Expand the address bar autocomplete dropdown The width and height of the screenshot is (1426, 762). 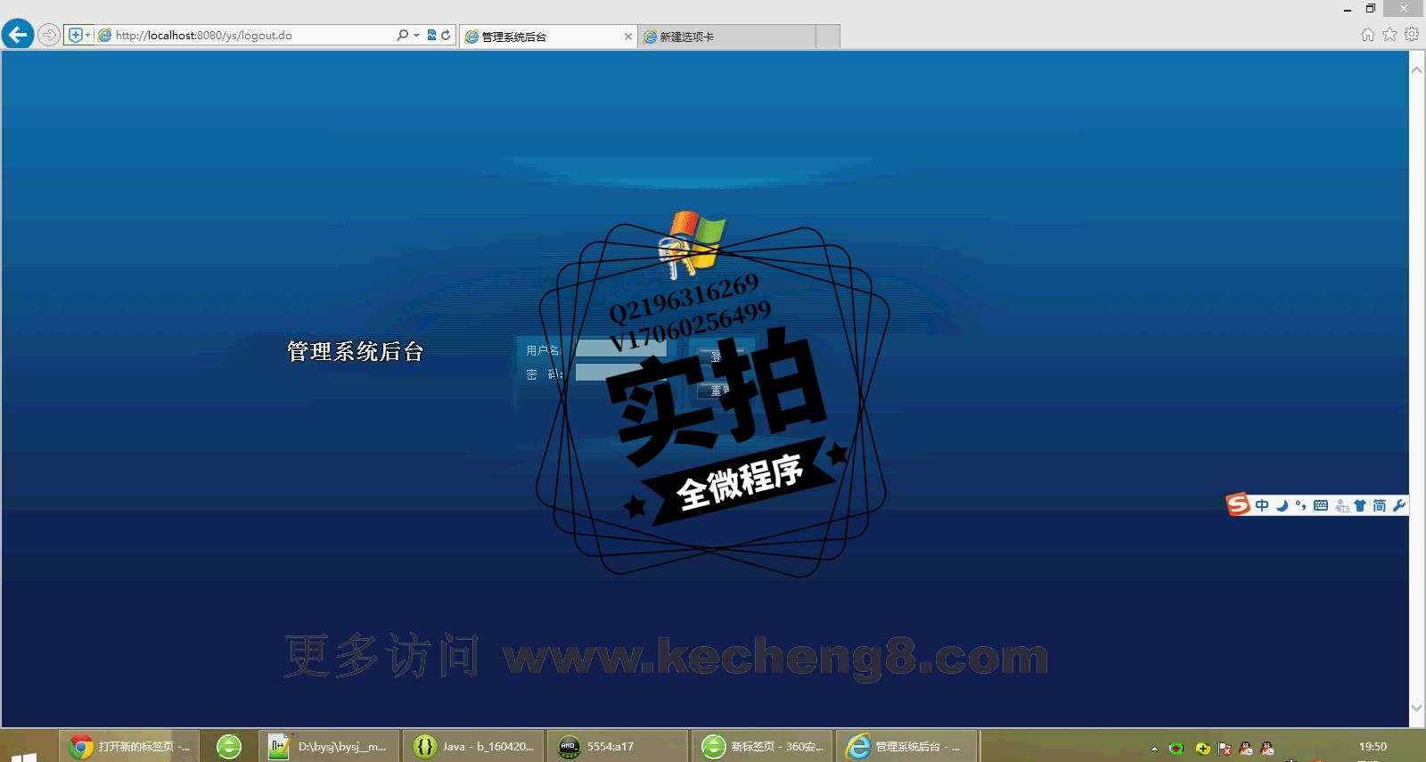(x=416, y=35)
